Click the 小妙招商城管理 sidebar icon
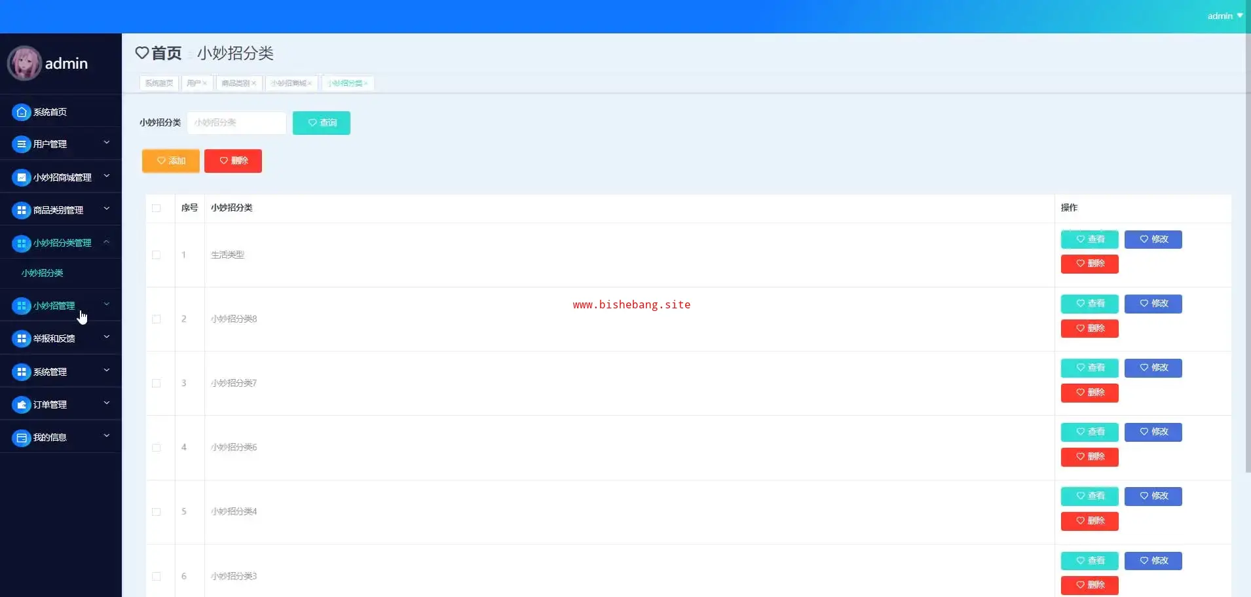This screenshot has width=1251, height=597. 22,177
